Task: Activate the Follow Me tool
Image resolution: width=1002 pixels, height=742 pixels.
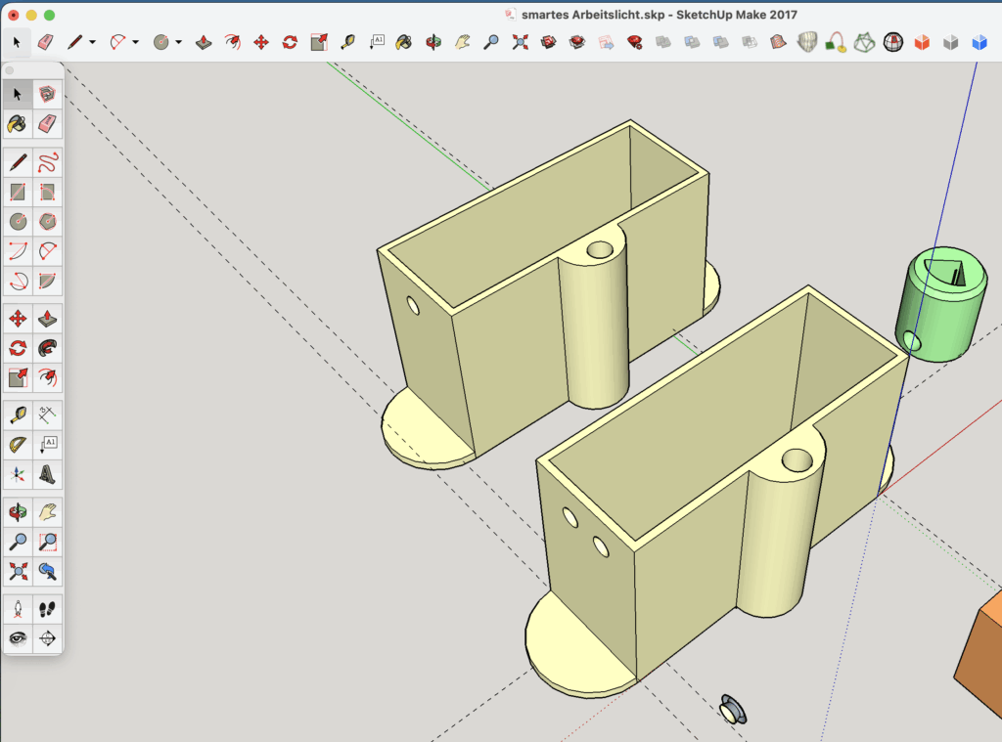Action: [46, 347]
